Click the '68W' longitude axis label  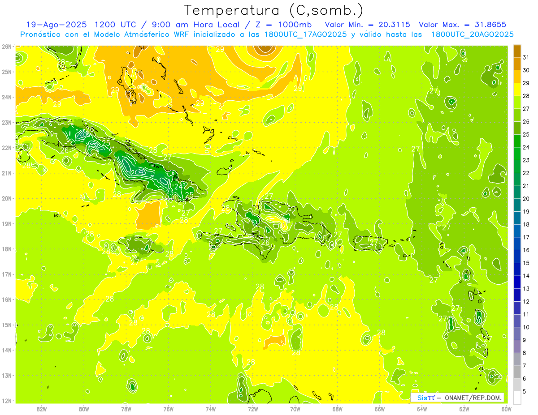(338, 409)
